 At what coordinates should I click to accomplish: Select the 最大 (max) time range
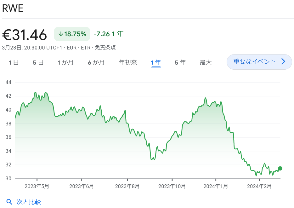click(x=205, y=62)
